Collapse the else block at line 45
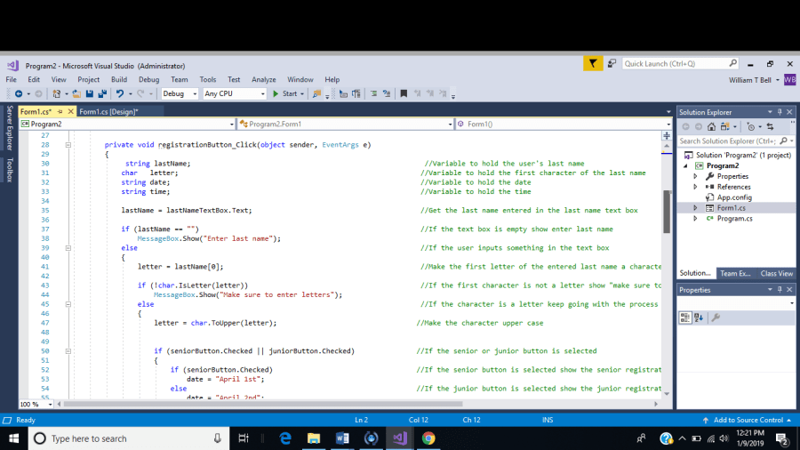800x450 pixels. tap(68, 304)
